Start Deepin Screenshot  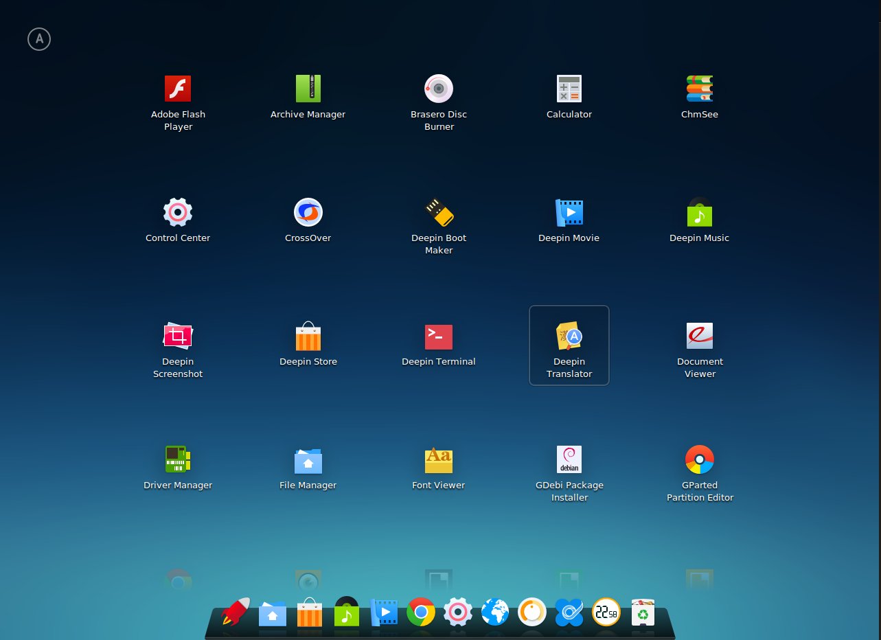click(x=178, y=336)
